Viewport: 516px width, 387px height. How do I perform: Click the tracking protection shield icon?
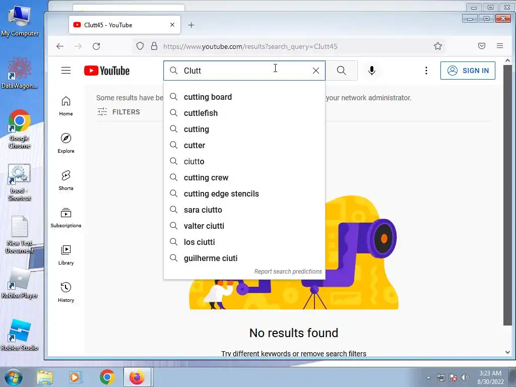[140, 46]
